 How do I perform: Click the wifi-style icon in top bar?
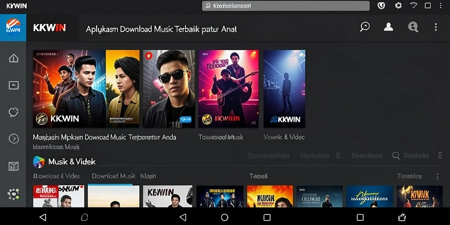point(413,5)
